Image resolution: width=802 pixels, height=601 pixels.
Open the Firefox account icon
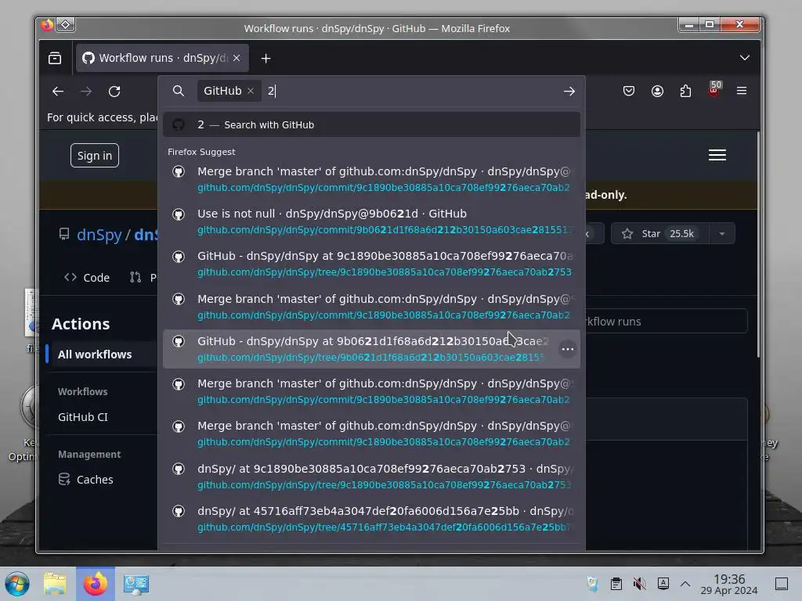pyautogui.click(x=657, y=91)
